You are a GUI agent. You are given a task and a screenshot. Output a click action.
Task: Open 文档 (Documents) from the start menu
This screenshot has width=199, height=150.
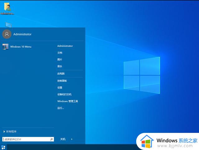(x=60, y=53)
